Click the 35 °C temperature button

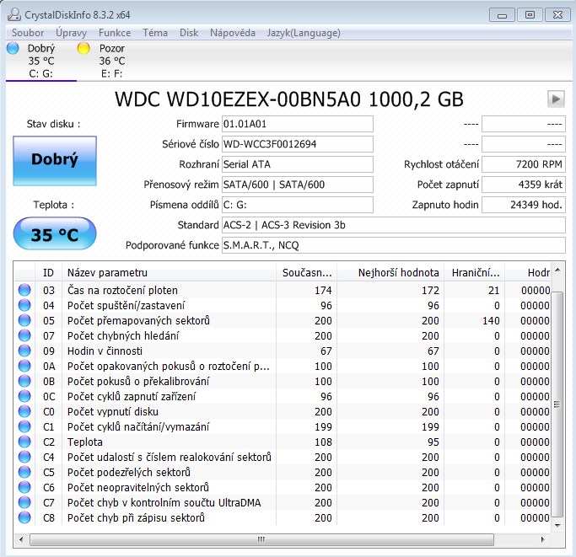tap(55, 234)
